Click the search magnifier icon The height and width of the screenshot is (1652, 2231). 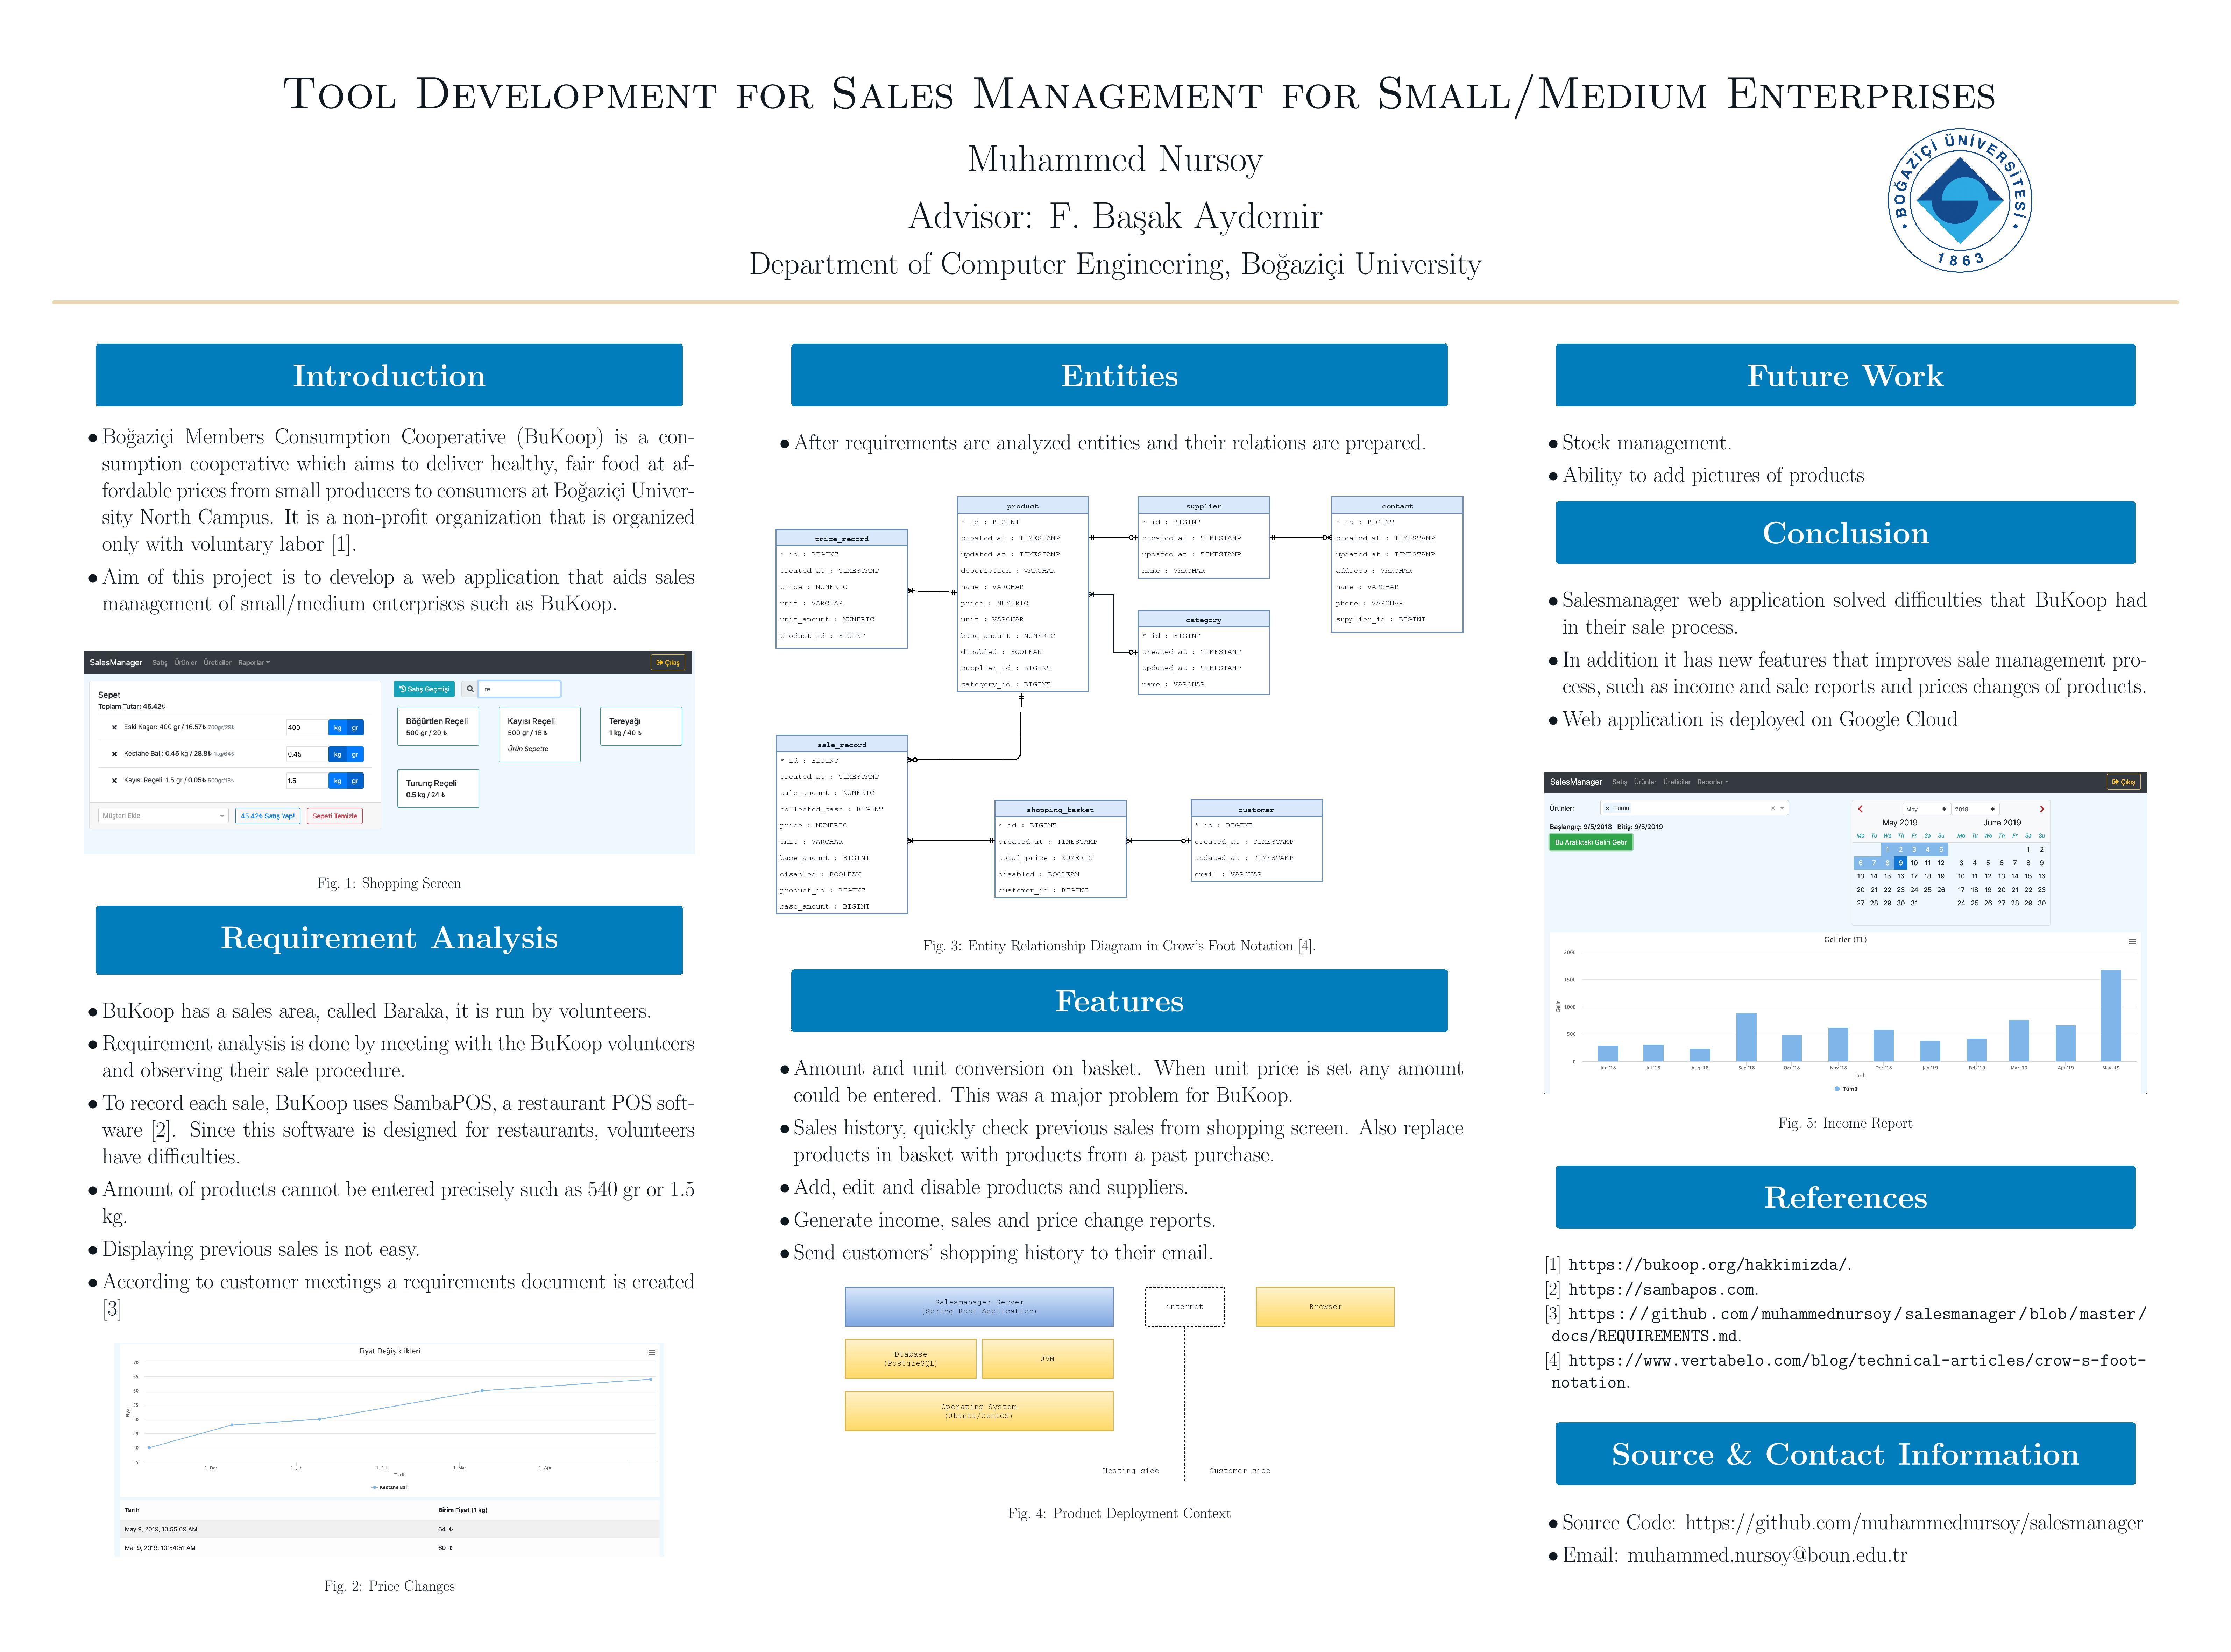coord(470,689)
